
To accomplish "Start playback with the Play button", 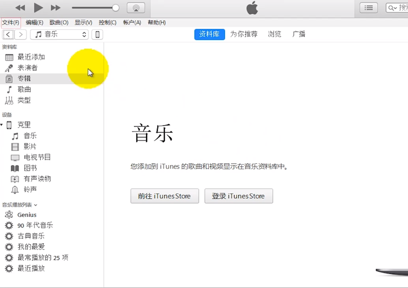I will tap(38, 8).
